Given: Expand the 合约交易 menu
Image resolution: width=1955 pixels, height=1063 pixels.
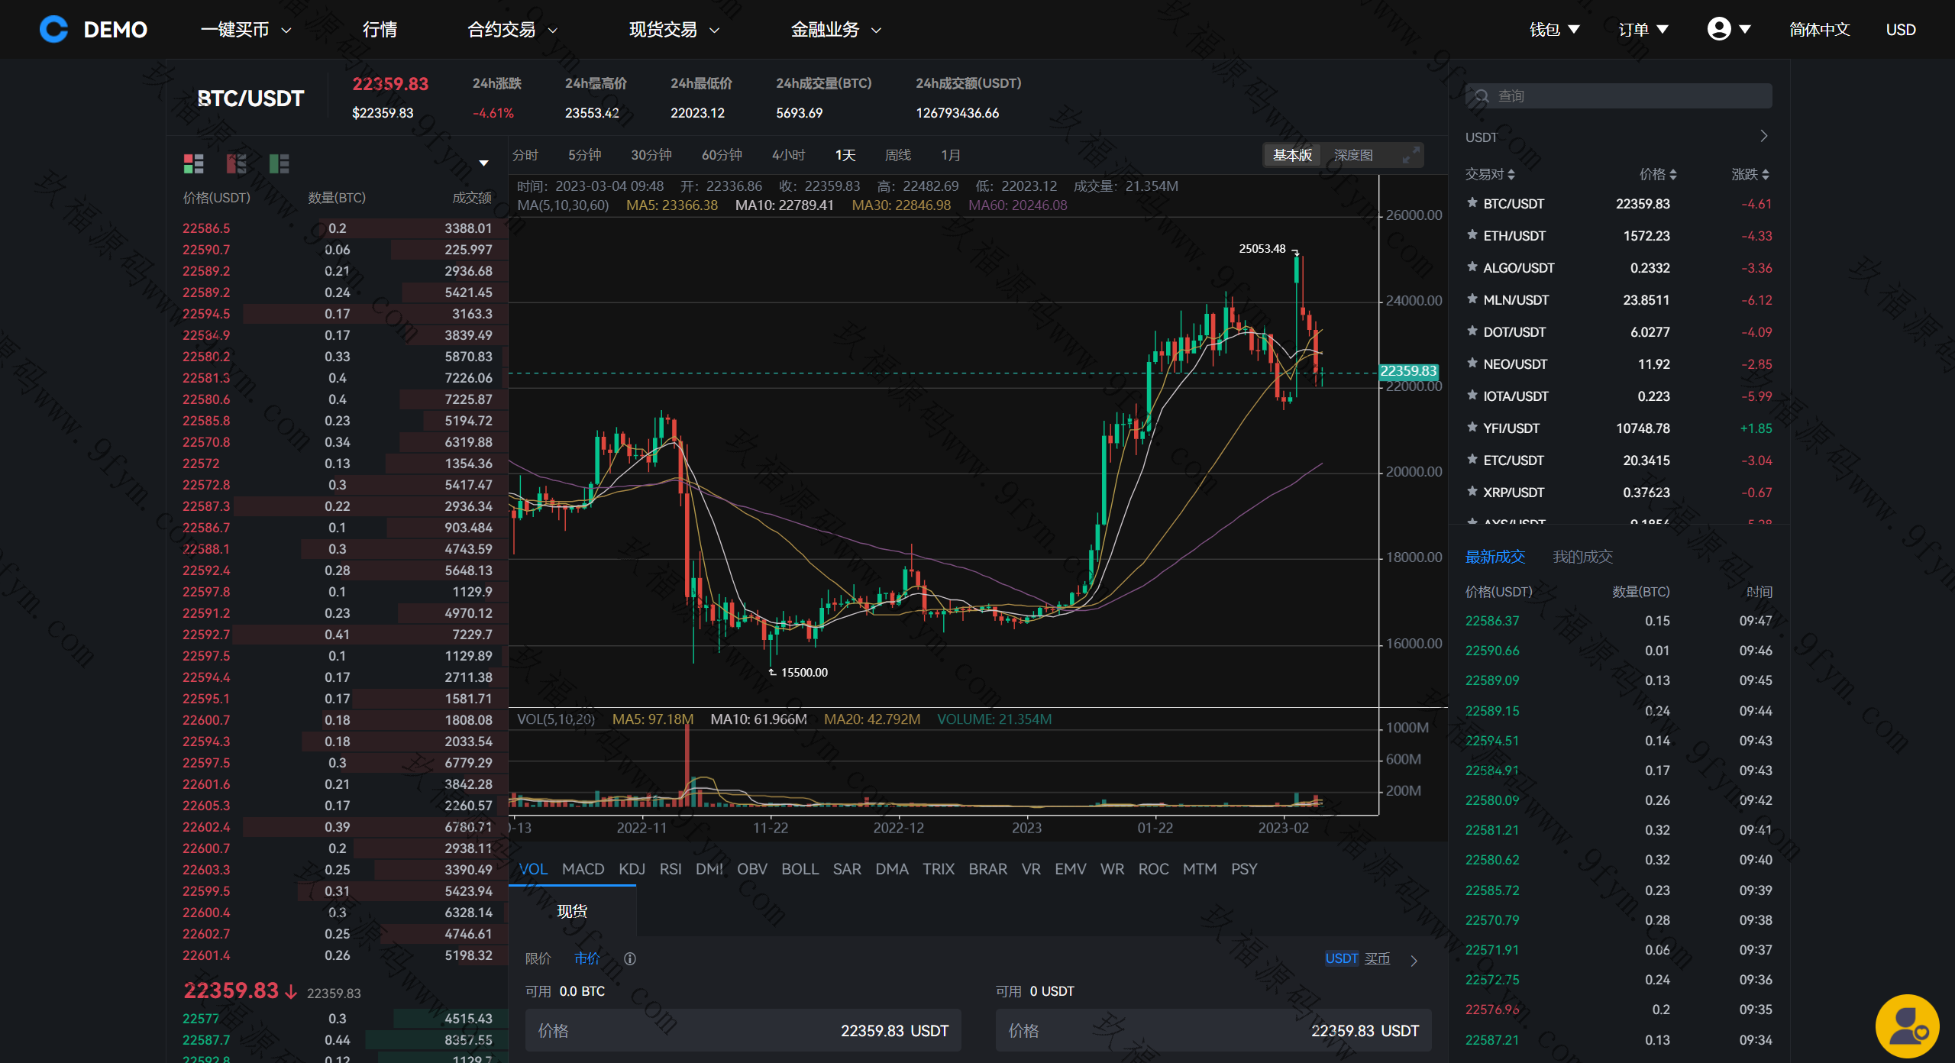Looking at the screenshot, I should (x=512, y=29).
